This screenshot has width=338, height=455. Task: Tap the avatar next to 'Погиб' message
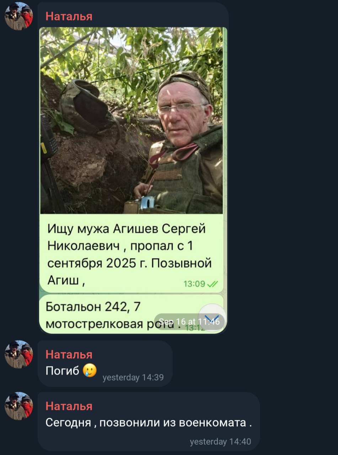pos(18,354)
